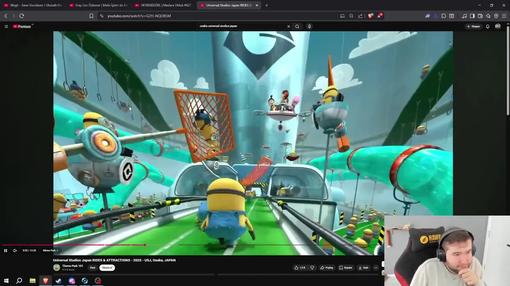The width and height of the screenshot is (510, 286).
Task: Open Brave Rewards triangle icon
Action: (x=380, y=16)
